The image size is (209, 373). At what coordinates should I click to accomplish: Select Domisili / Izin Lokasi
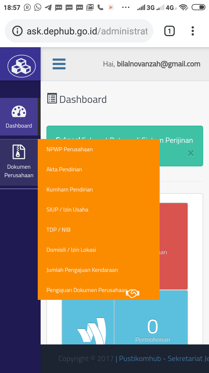pyautogui.click(x=71, y=250)
